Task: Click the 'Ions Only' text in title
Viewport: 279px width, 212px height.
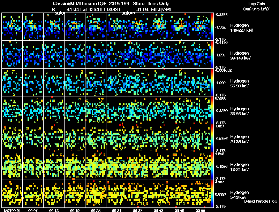Action: (159, 3)
